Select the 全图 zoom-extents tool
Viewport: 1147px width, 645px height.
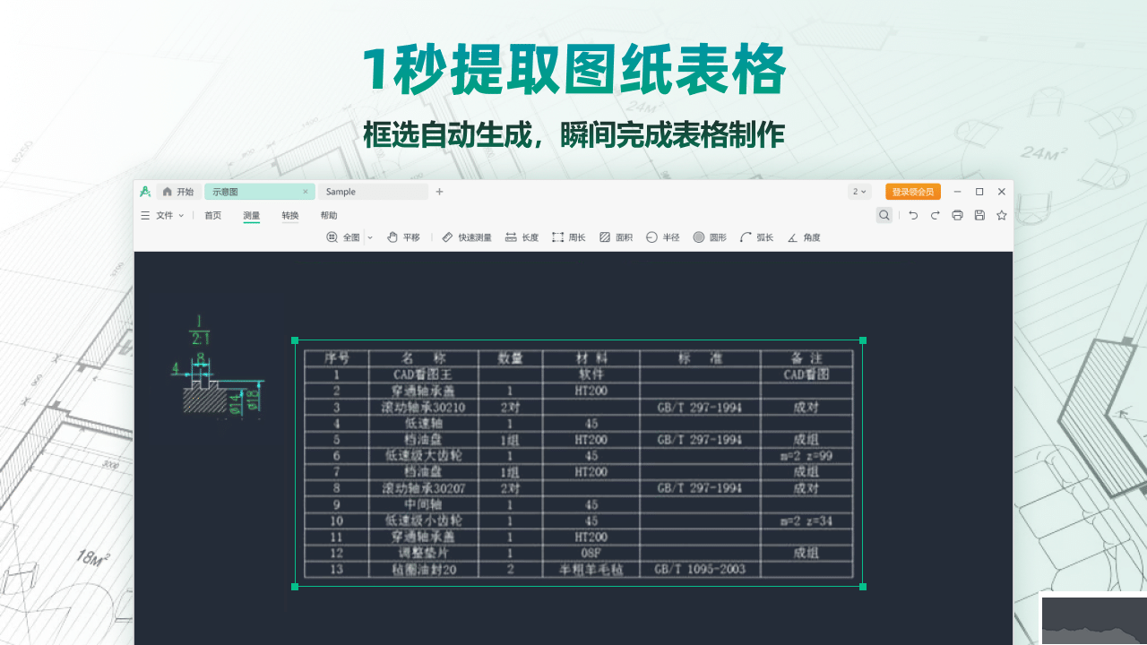tap(343, 237)
